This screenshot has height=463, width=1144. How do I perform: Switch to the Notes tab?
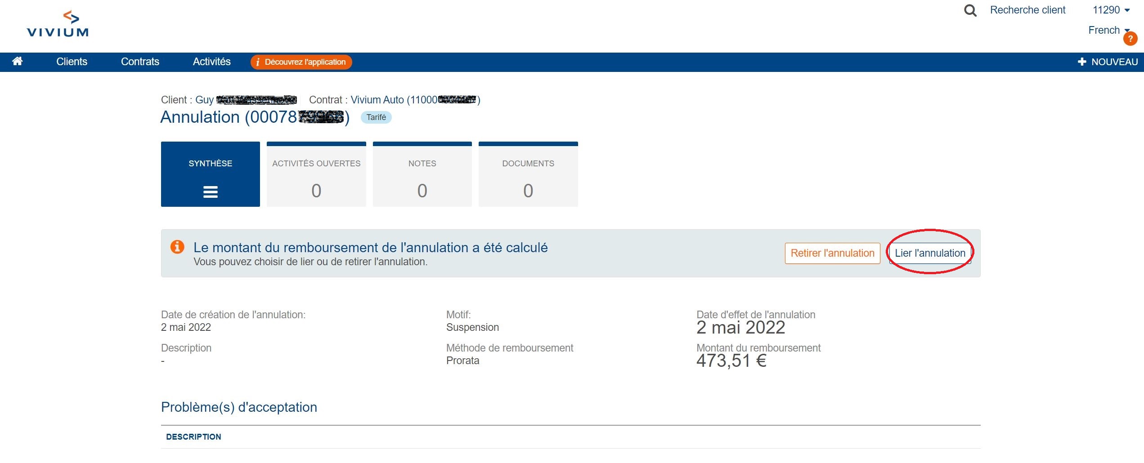pos(422,174)
